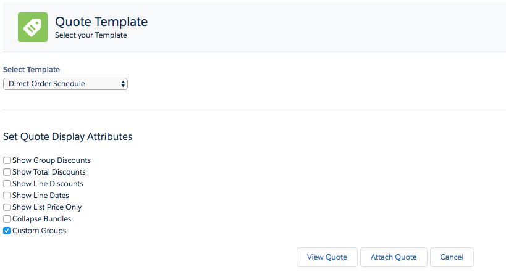Tick the Show Total Discounts checkbox
This screenshot has height=280, width=506.
coord(7,172)
